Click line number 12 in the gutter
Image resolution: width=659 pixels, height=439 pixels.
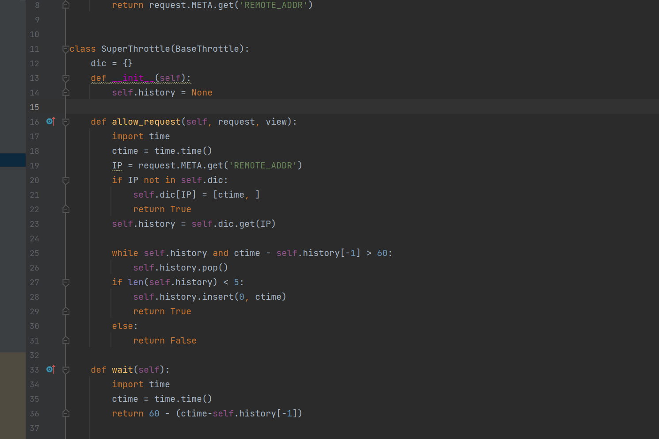(x=34, y=63)
